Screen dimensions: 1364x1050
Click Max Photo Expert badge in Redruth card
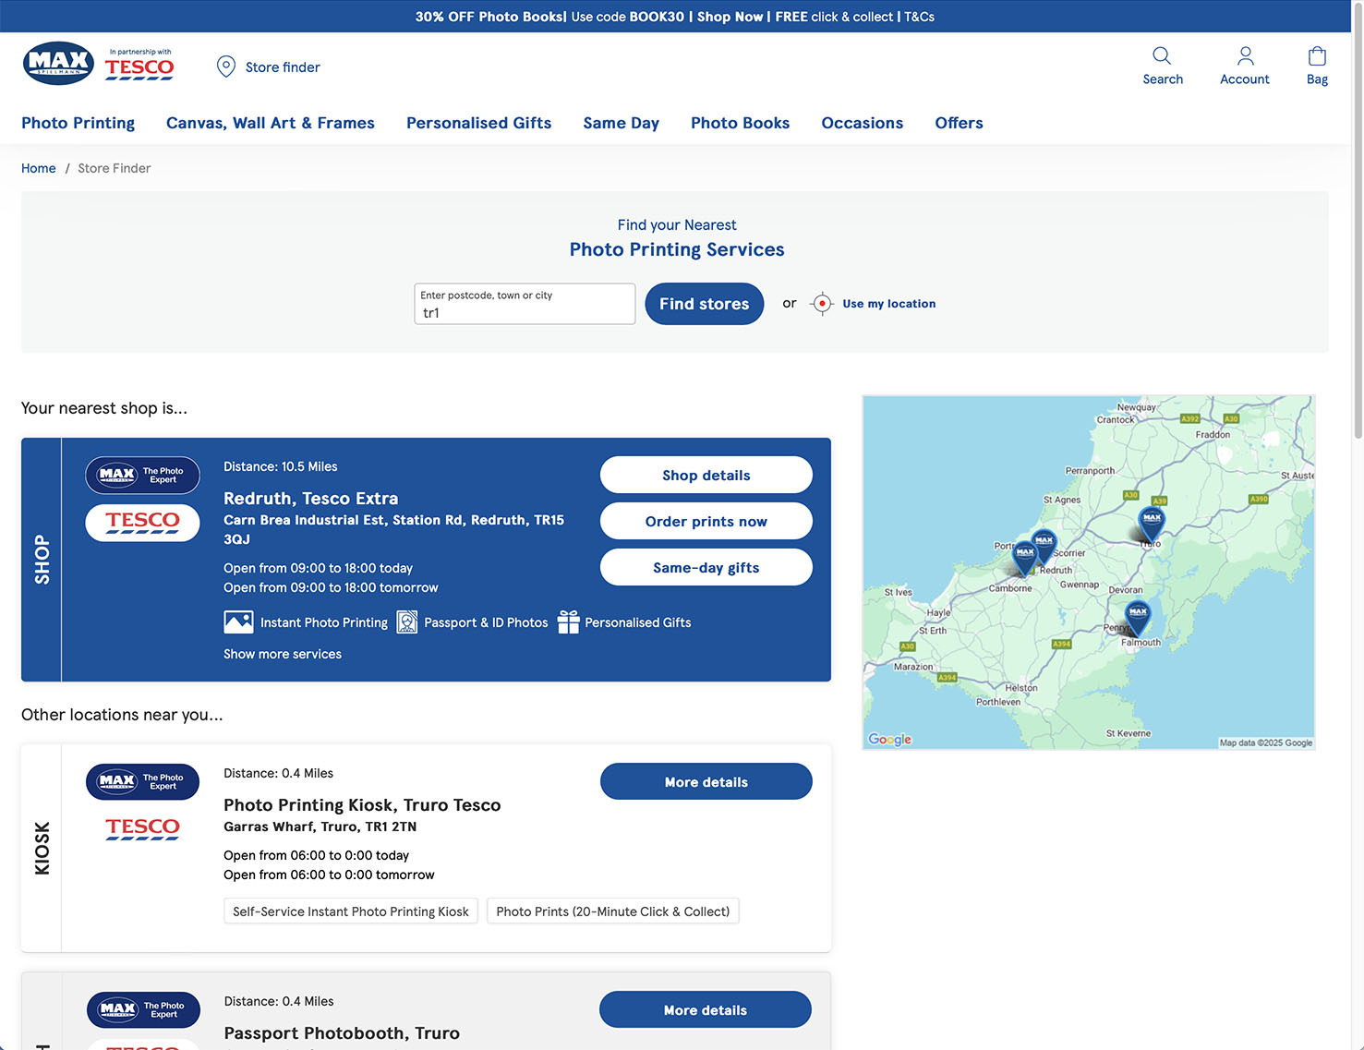pos(142,476)
